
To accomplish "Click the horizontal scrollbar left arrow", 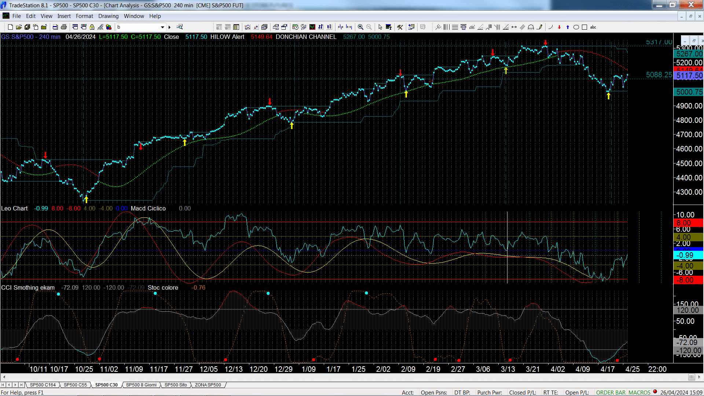I will pyautogui.click(x=4, y=377).
